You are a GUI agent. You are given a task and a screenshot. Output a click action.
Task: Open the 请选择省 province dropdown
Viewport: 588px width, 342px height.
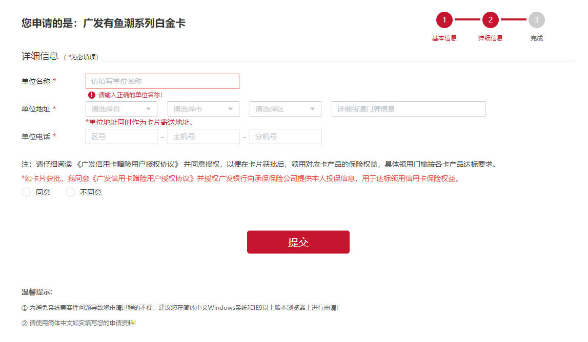pyautogui.click(x=121, y=109)
